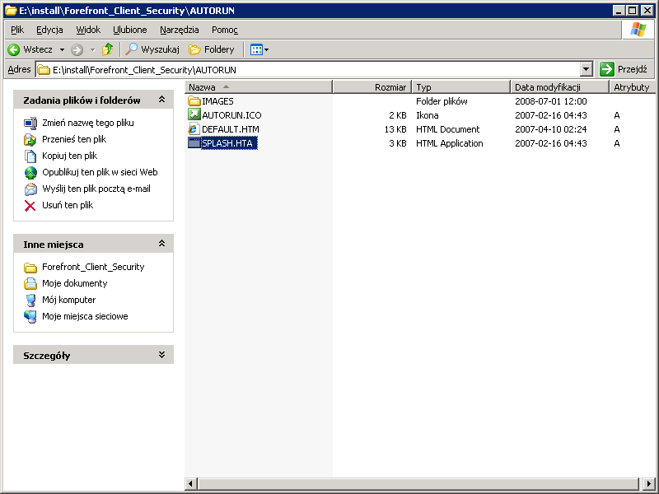Viewport: 659px width, 494px height.
Task: Expand the address bar dropdown list
Action: coord(587,69)
